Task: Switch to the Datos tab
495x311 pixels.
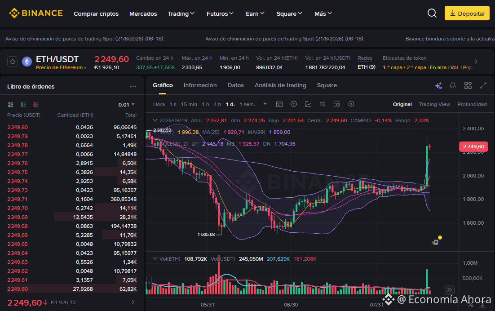Action: tap(235, 85)
